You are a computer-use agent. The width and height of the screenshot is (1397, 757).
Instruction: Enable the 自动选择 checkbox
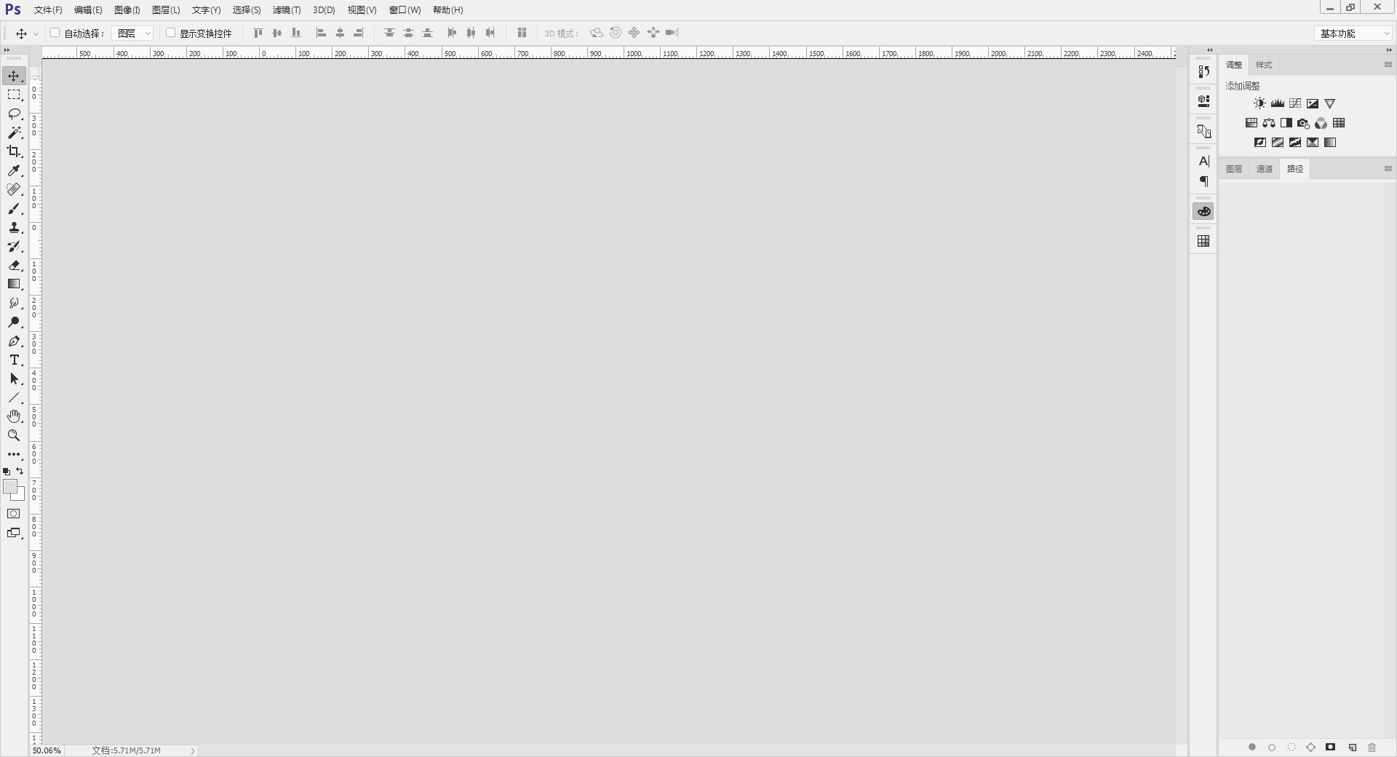click(55, 33)
